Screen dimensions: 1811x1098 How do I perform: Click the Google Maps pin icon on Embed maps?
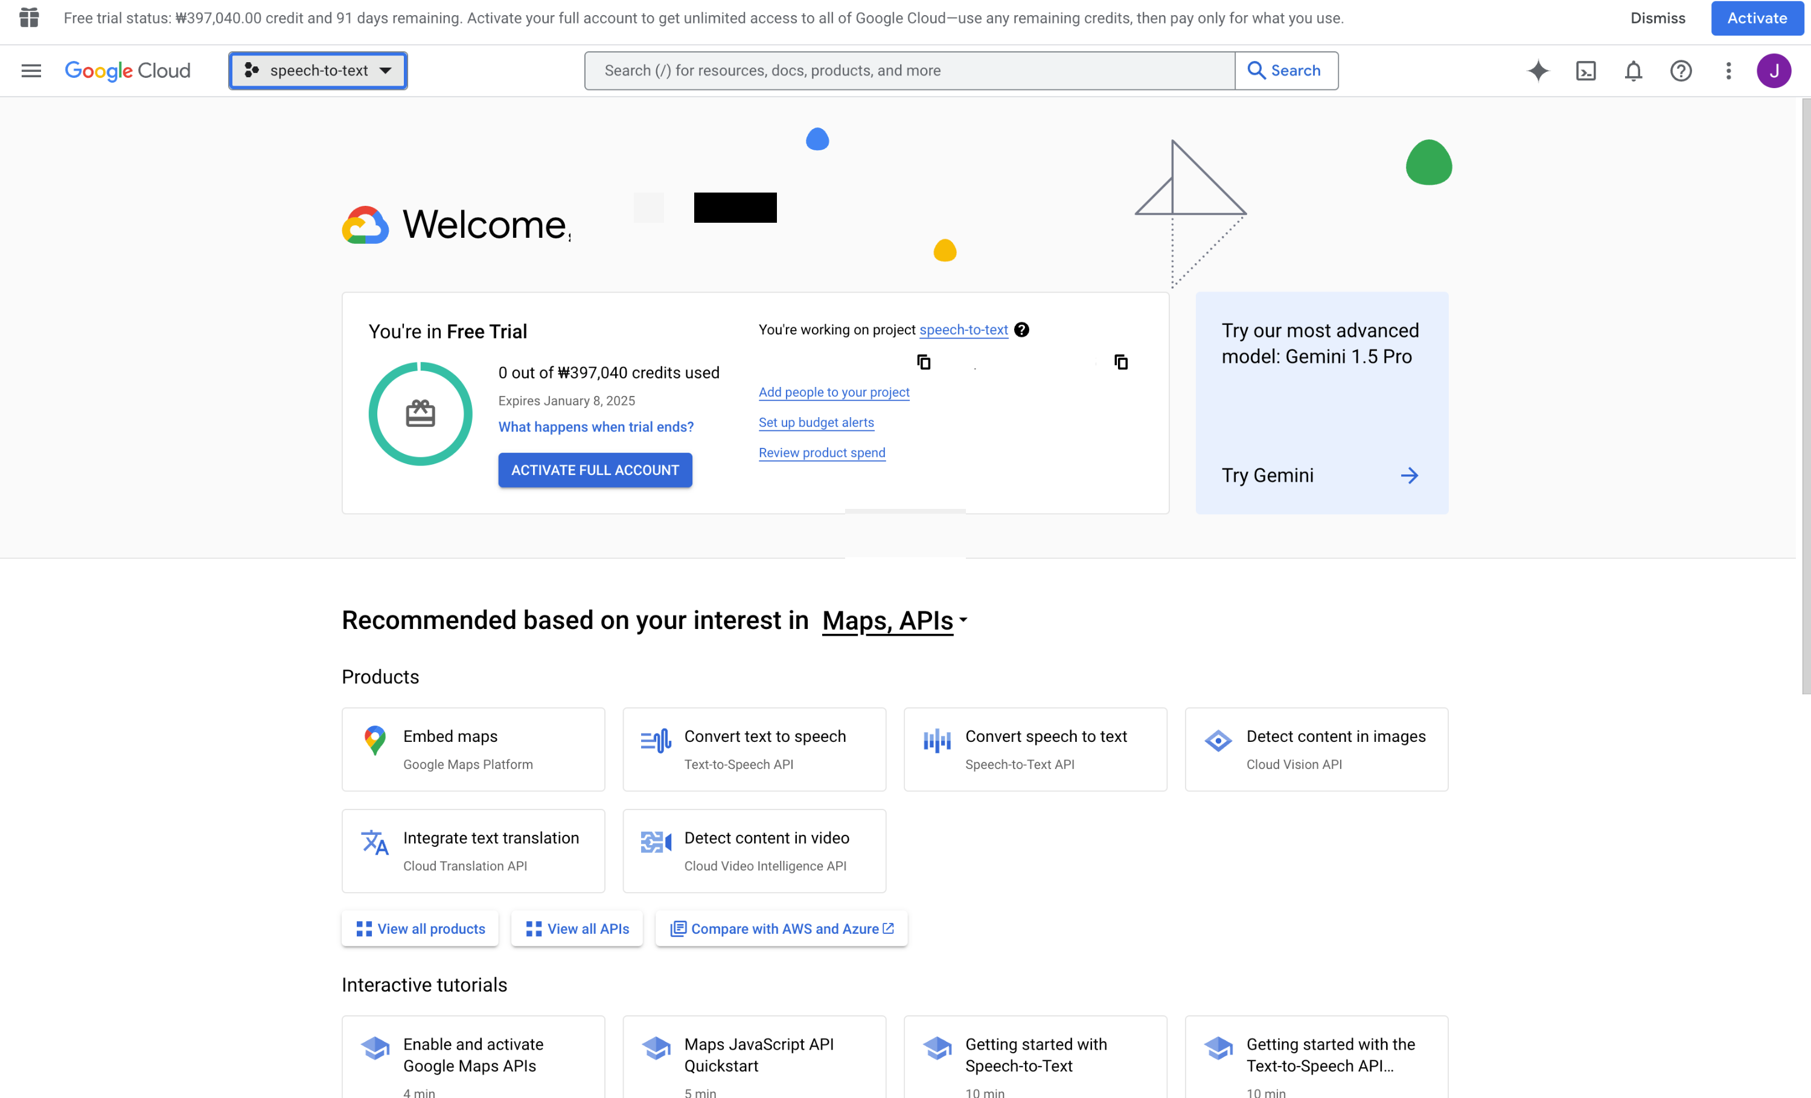tap(375, 740)
